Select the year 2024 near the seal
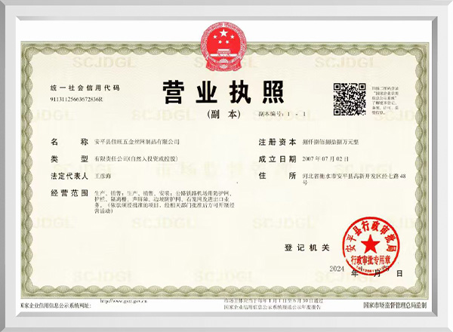 [x=337, y=269]
